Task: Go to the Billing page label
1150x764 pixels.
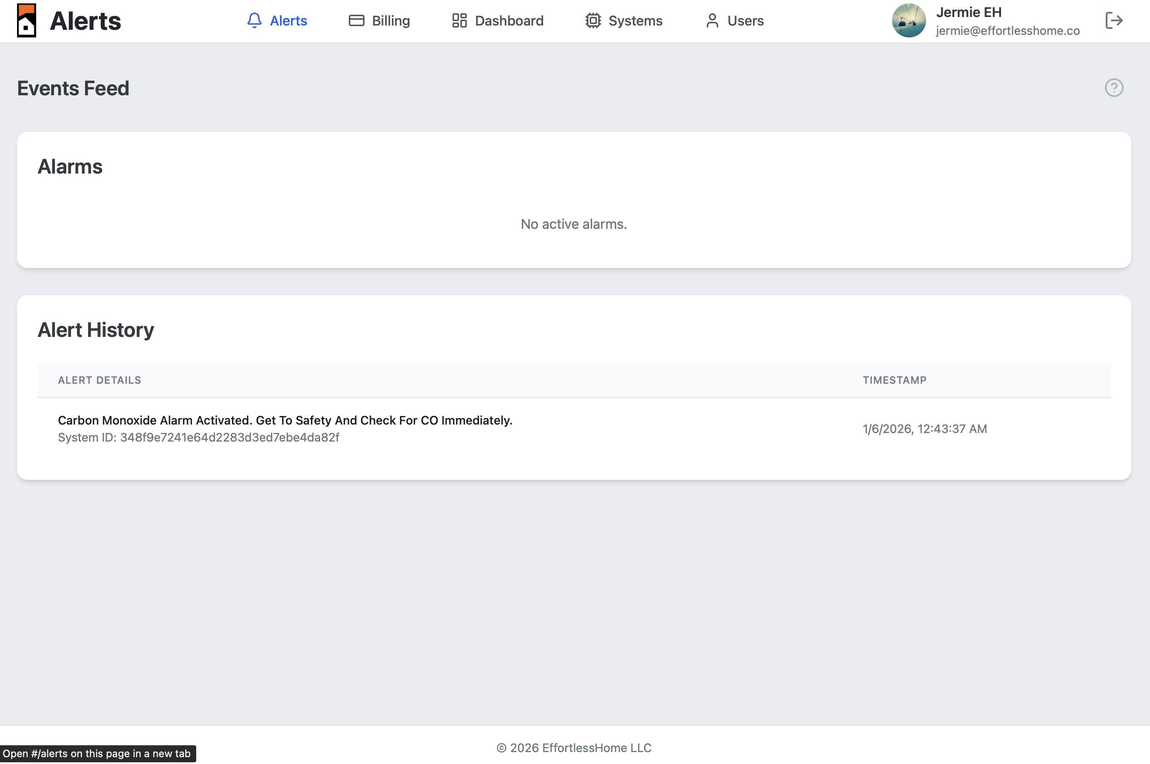Action: point(390,20)
